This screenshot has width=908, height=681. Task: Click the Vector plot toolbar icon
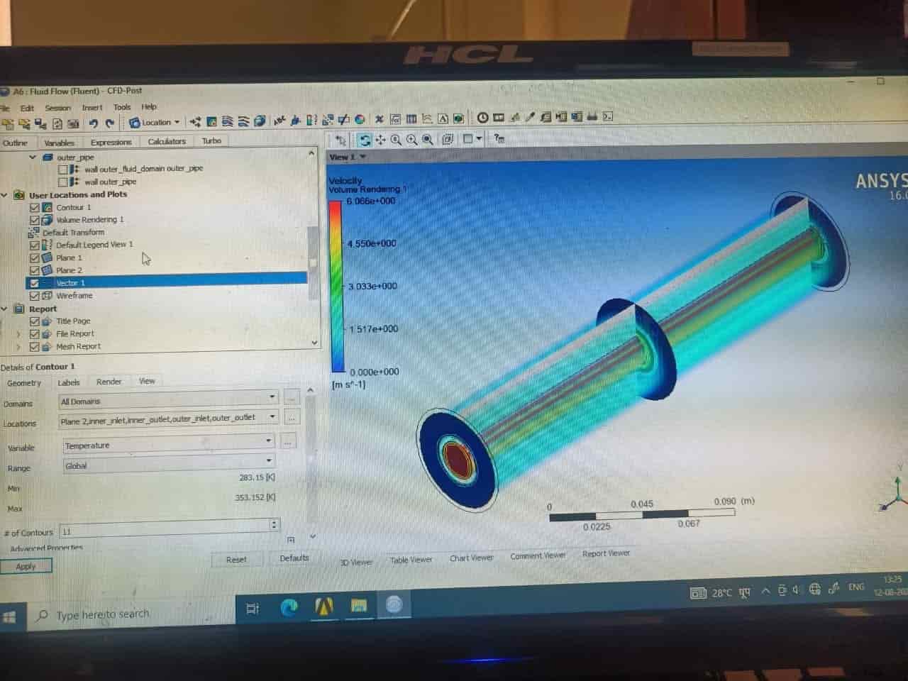(196, 122)
